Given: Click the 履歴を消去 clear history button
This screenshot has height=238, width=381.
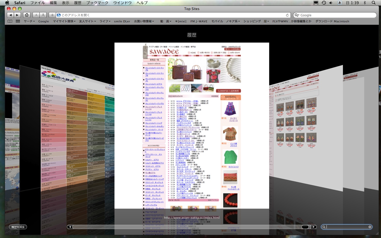Looking at the screenshot, I should (18, 227).
